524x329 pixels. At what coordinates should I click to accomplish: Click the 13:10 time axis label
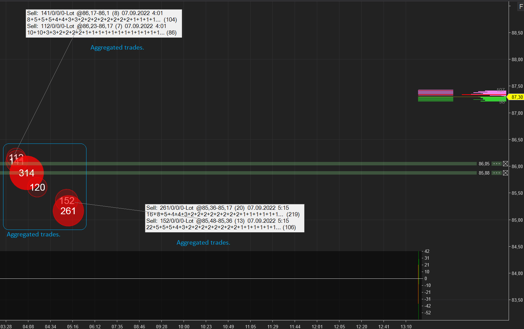(406, 327)
